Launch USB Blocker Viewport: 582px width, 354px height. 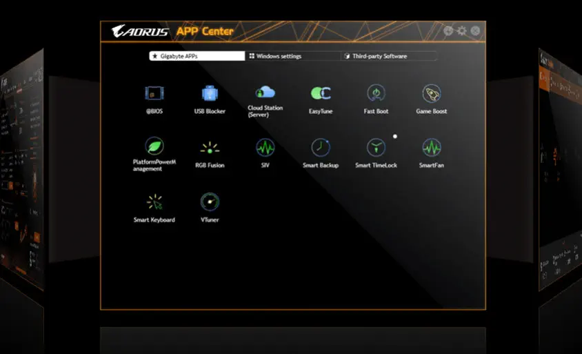[x=210, y=94]
